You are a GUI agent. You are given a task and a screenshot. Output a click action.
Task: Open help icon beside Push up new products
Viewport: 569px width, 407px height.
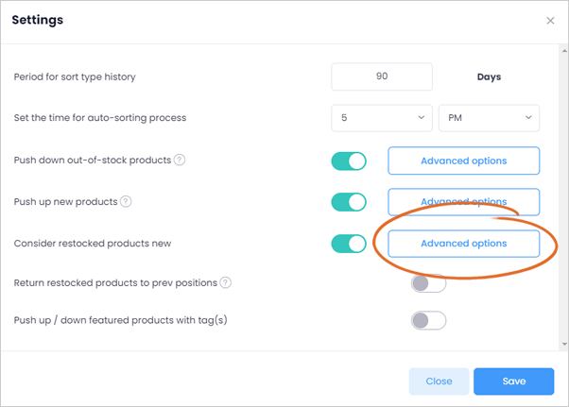(126, 201)
